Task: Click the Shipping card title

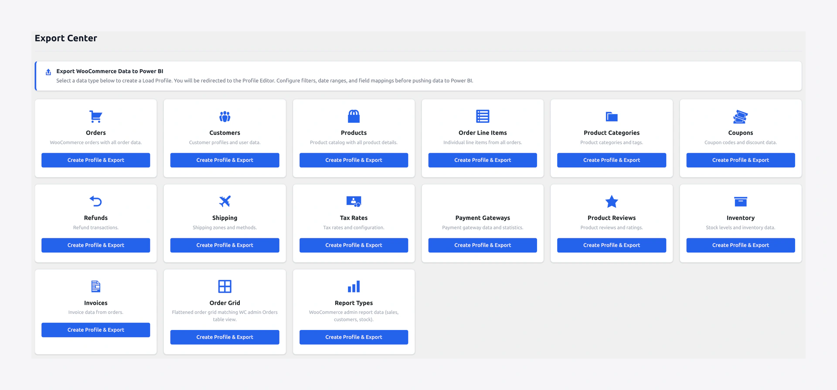Action: (x=225, y=218)
